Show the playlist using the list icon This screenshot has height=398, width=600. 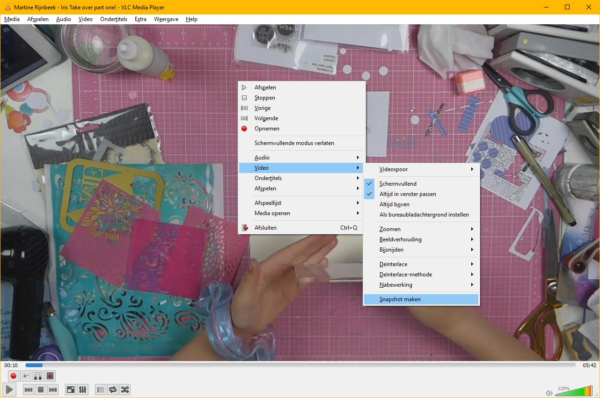(x=101, y=390)
